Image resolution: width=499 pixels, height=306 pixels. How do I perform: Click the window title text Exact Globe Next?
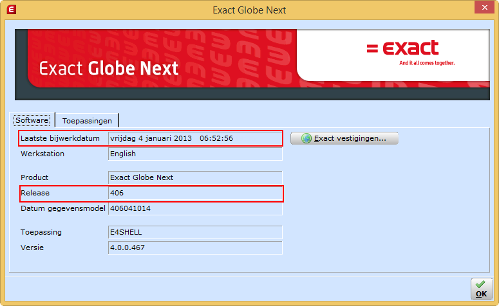point(249,10)
